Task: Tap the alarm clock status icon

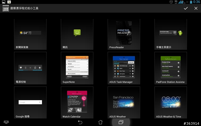Action: click(x=171, y=2)
